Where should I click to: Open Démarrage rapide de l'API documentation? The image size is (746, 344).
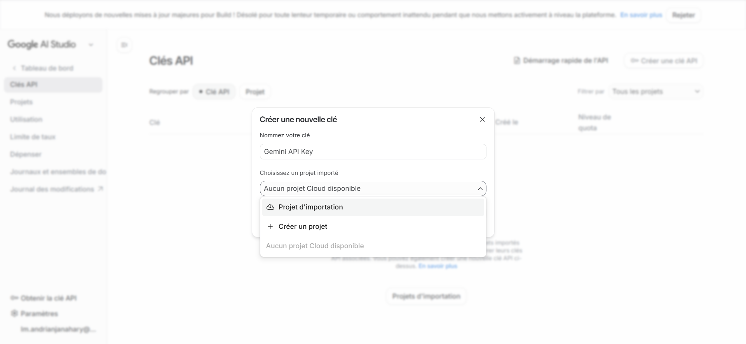[x=561, y=60]
